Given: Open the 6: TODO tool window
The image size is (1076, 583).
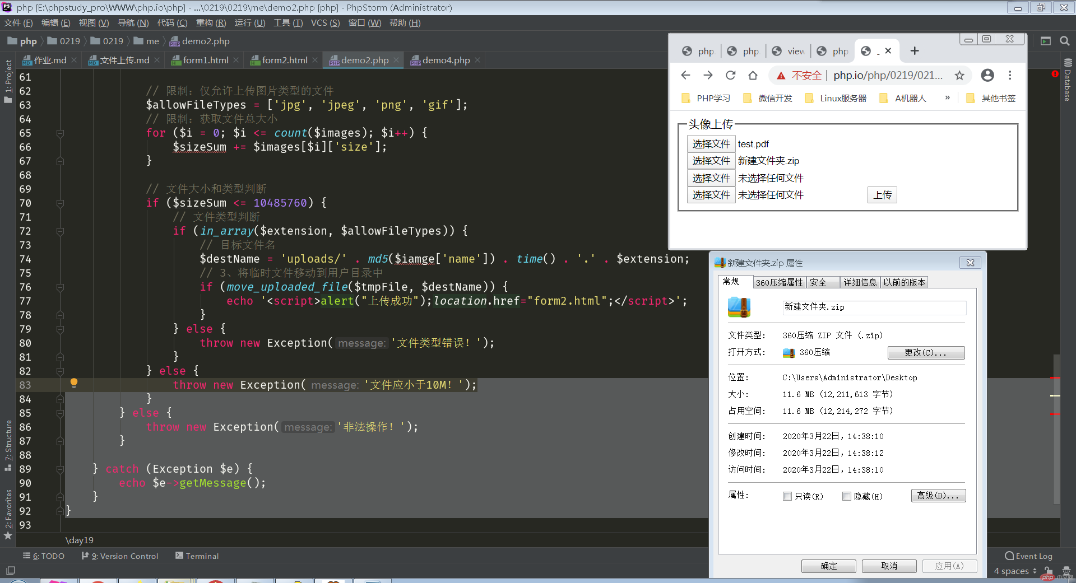Looking at the screenshot, I should [x=44, y=556].
